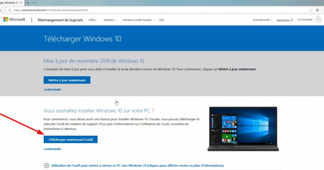324x170 pixels.
Task: Click Télécharger maintenant l'outil button
Action: pyautogui.click(x=71, y=139)
